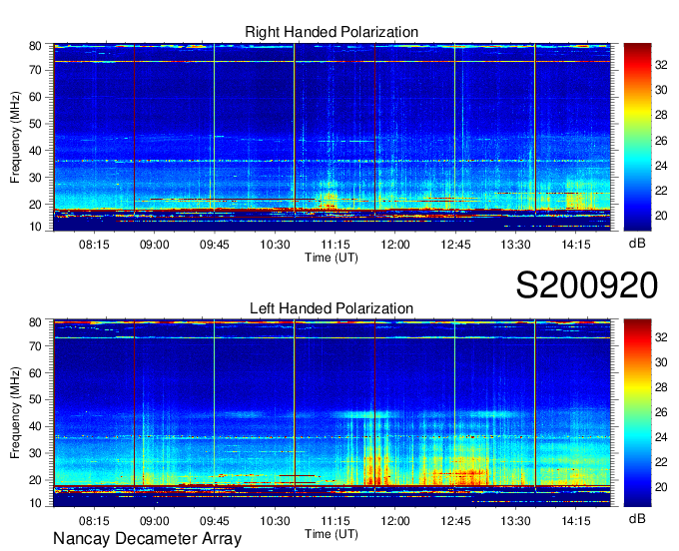The image size is (679, 551).
Task: Click the "Right Handed Polarization" plot title
Action: (332, 32)
